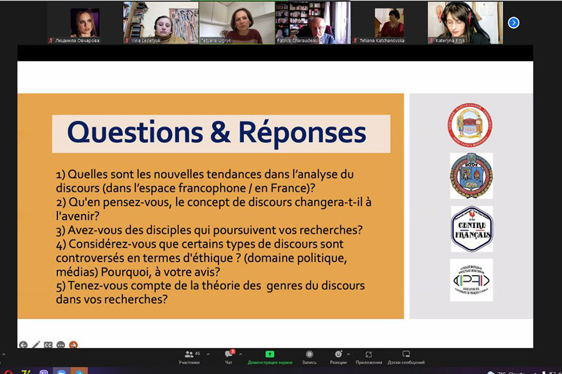Open the Приложения apps panel
The width and height of the screenshot is (562, 374).
click(x=369, y=357)
